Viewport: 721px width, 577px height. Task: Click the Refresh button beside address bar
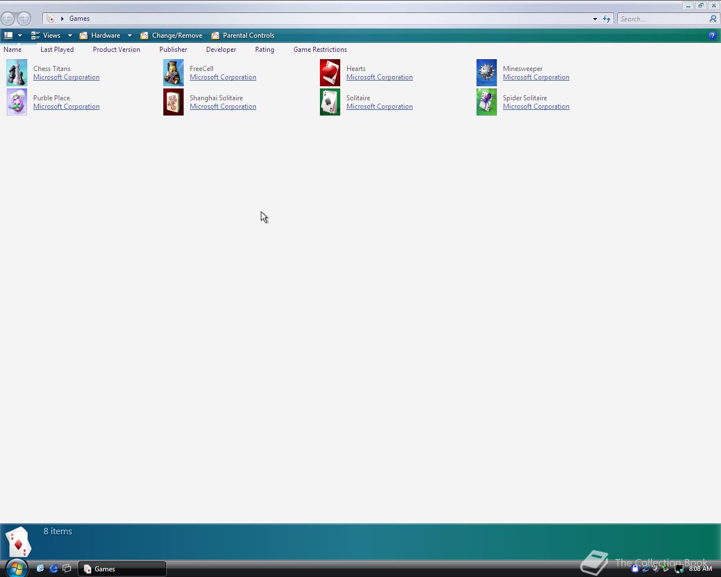(607, 19)
